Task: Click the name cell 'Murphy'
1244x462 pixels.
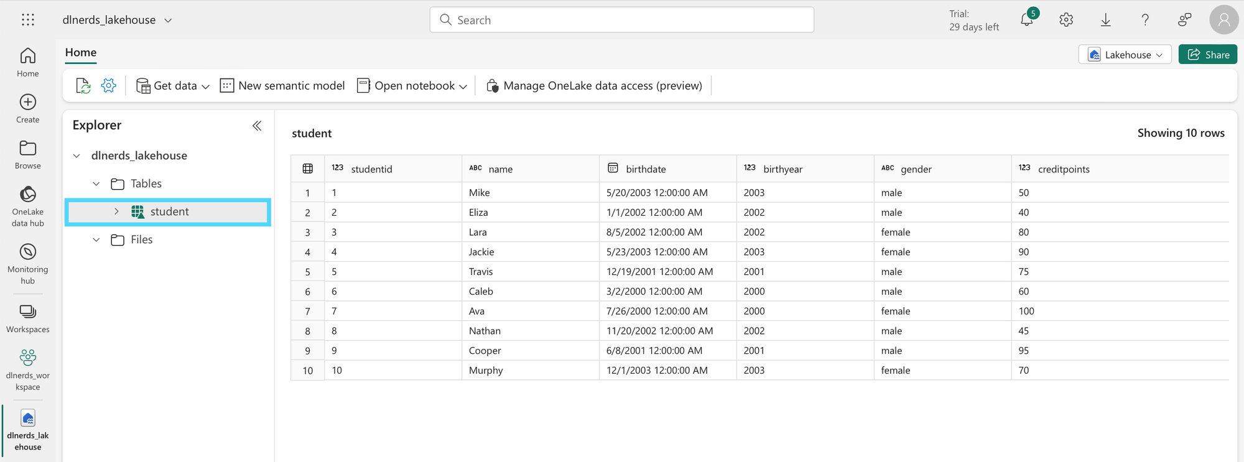Action: click(531, 371)
